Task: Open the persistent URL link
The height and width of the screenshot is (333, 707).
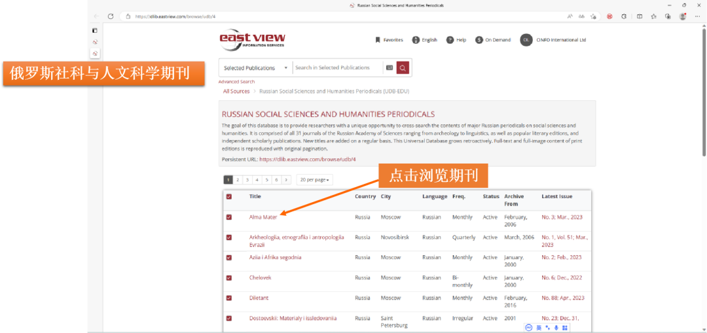Action: (308, 159)
